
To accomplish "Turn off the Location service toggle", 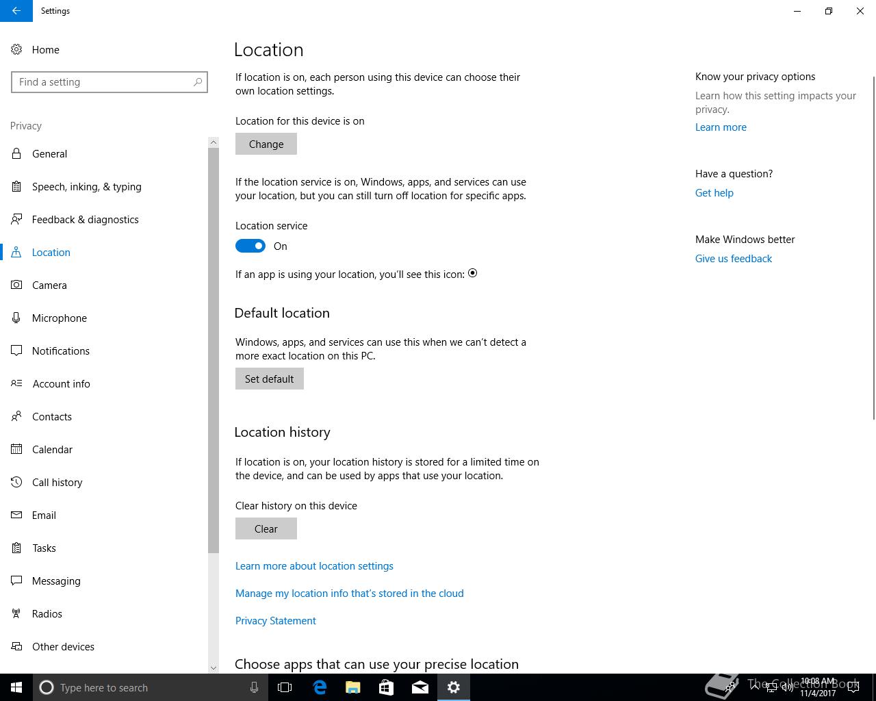I will tap(250, 246).
